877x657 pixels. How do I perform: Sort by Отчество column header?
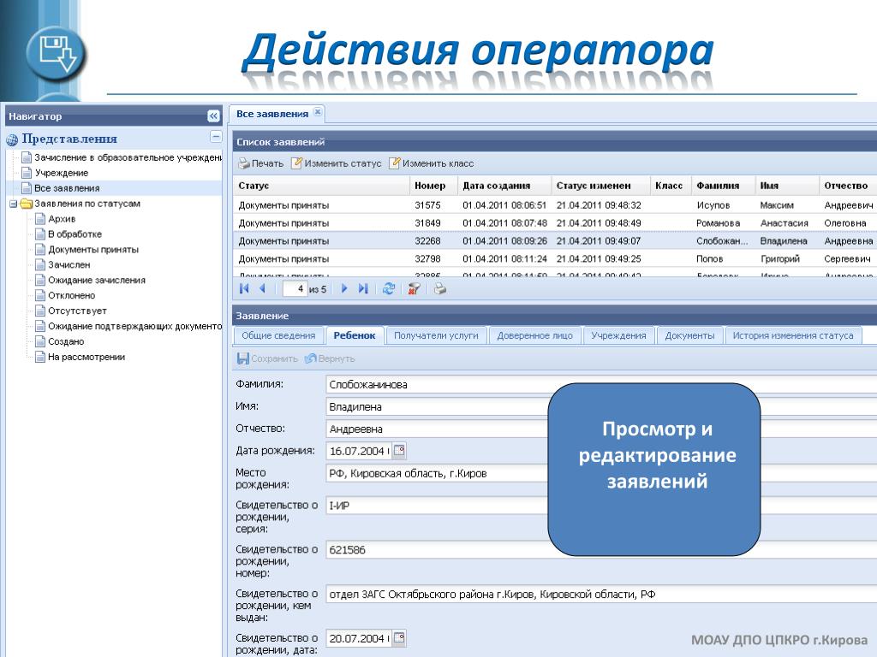(848, 186)
